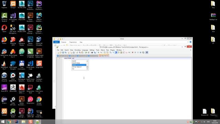This screenshot has width=220, height=124.
Task: Open the File menu in Notepad++
Action: point(58,50)
